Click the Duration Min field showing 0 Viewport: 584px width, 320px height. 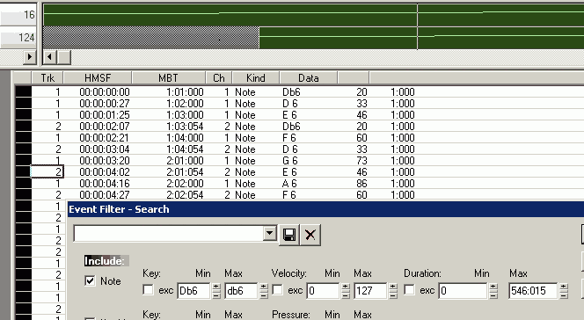463,291
